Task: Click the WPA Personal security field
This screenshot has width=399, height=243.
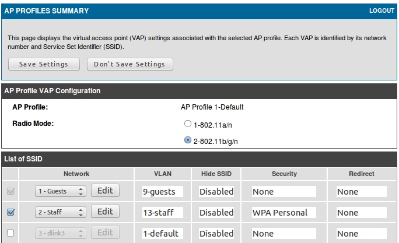Action: click(283, 213)
